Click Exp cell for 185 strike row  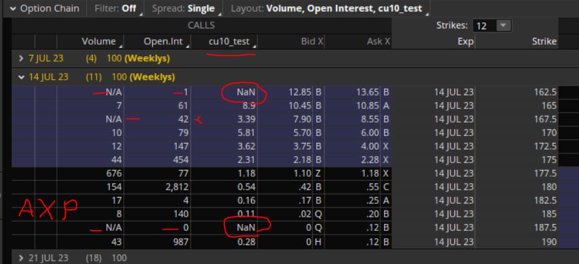(454, 214)
